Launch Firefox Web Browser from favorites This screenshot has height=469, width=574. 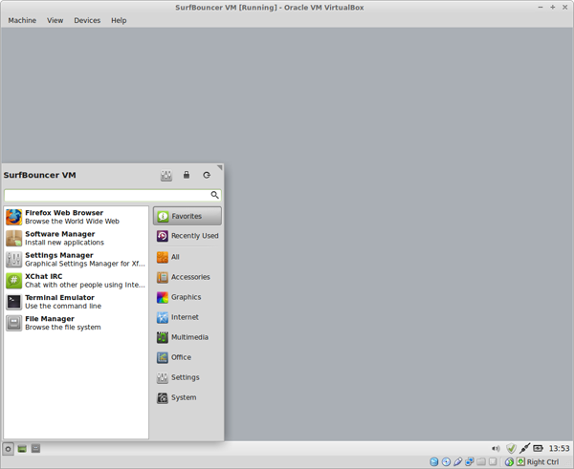coord(77,217)
